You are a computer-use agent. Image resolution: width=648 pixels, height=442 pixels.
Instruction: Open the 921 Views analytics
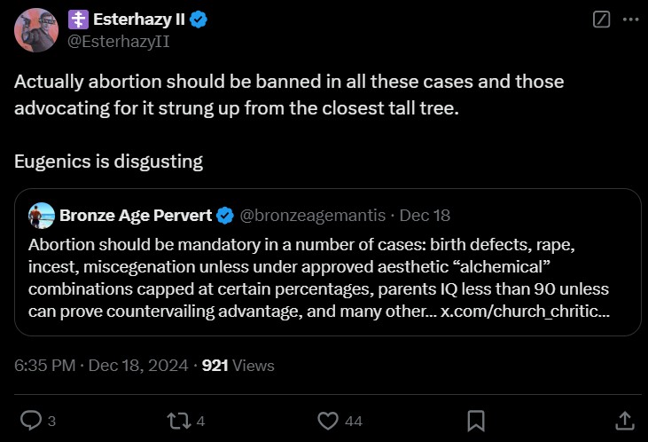pos(238,365)
